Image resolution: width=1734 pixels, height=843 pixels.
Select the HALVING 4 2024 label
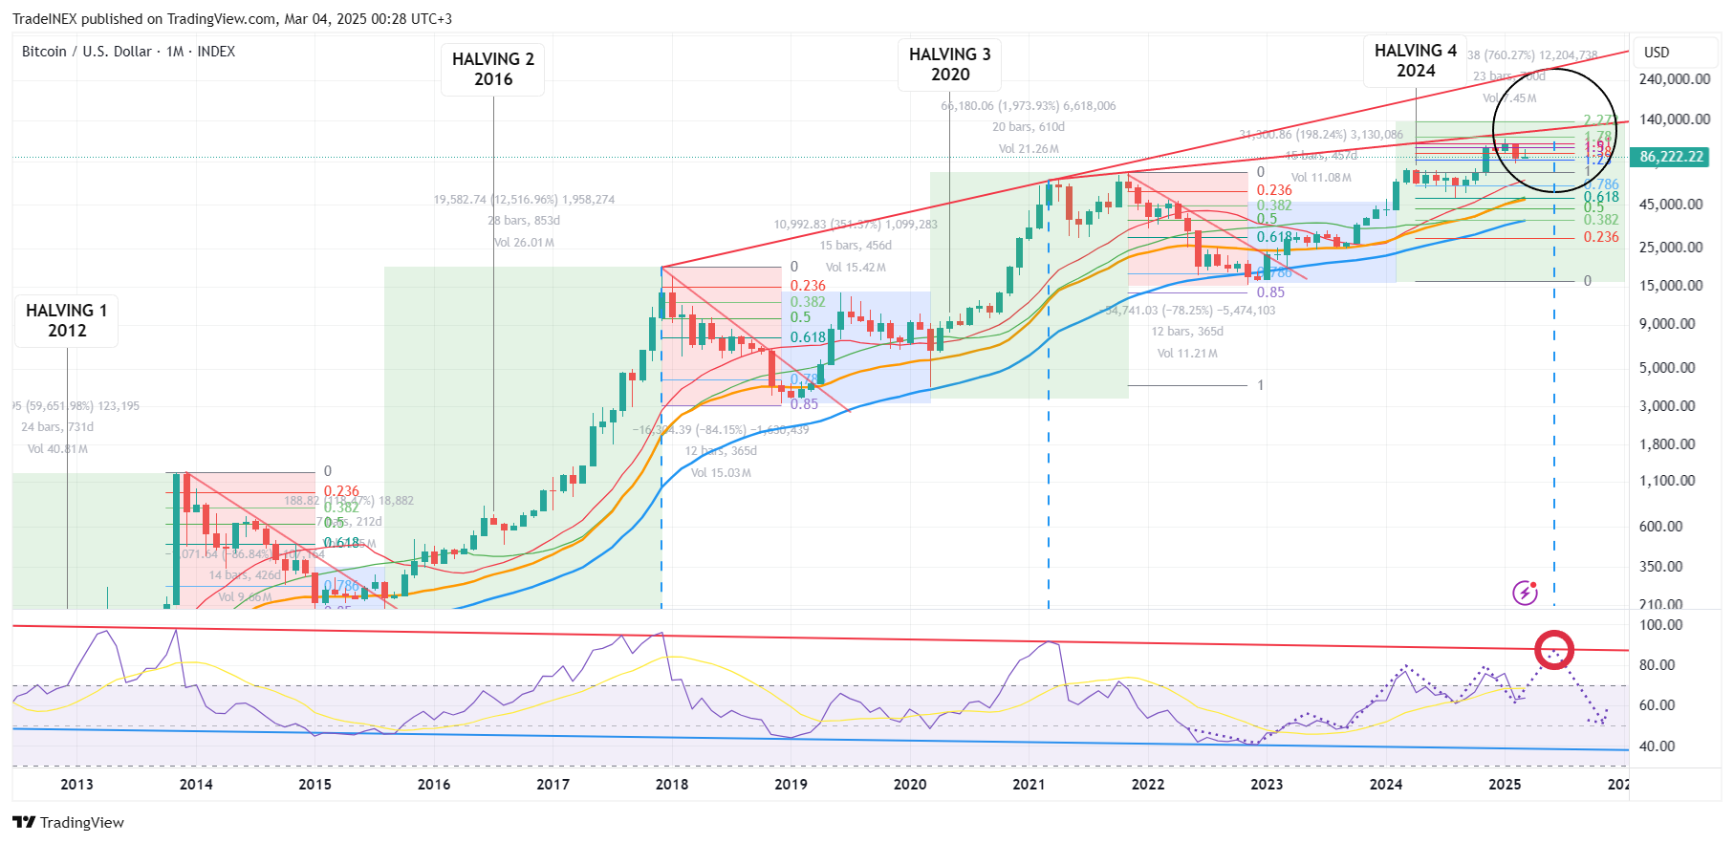[x=1416, y=60]
